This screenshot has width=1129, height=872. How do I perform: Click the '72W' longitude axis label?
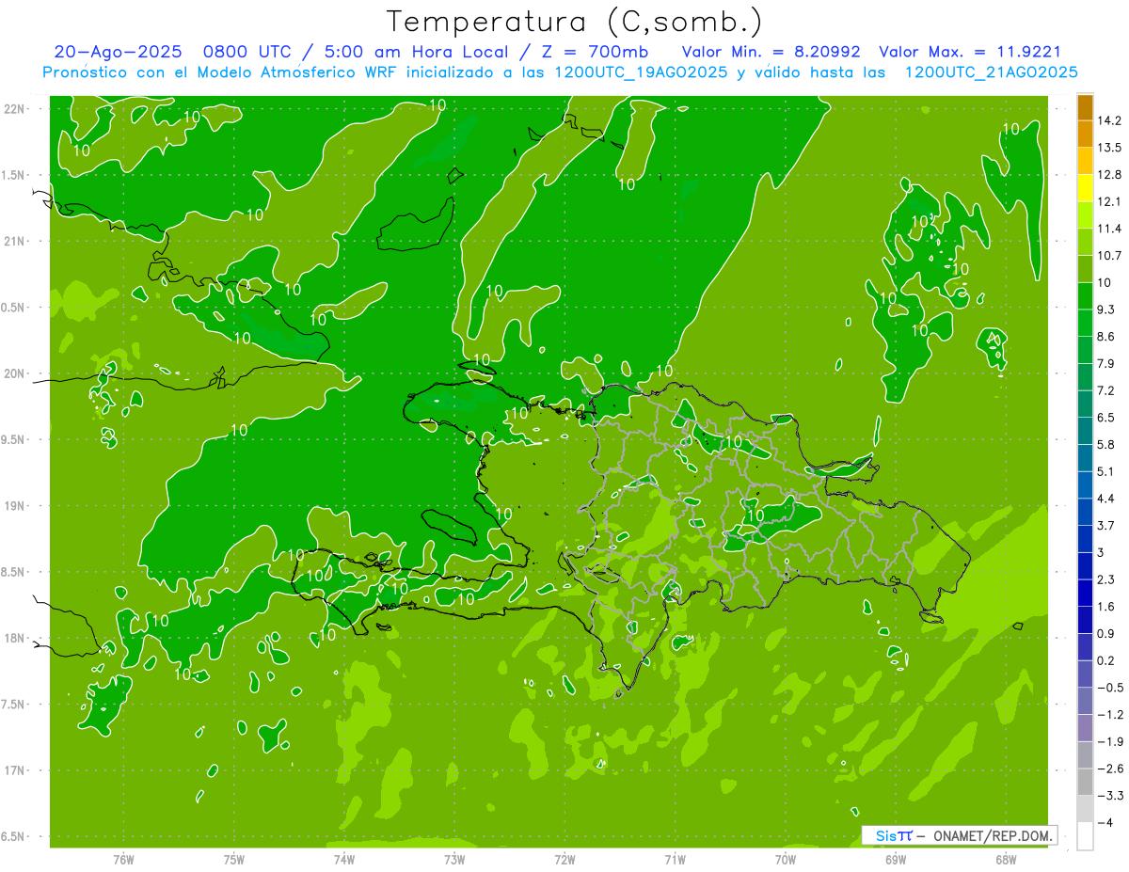pyautogui.click(x=564, y=859)
